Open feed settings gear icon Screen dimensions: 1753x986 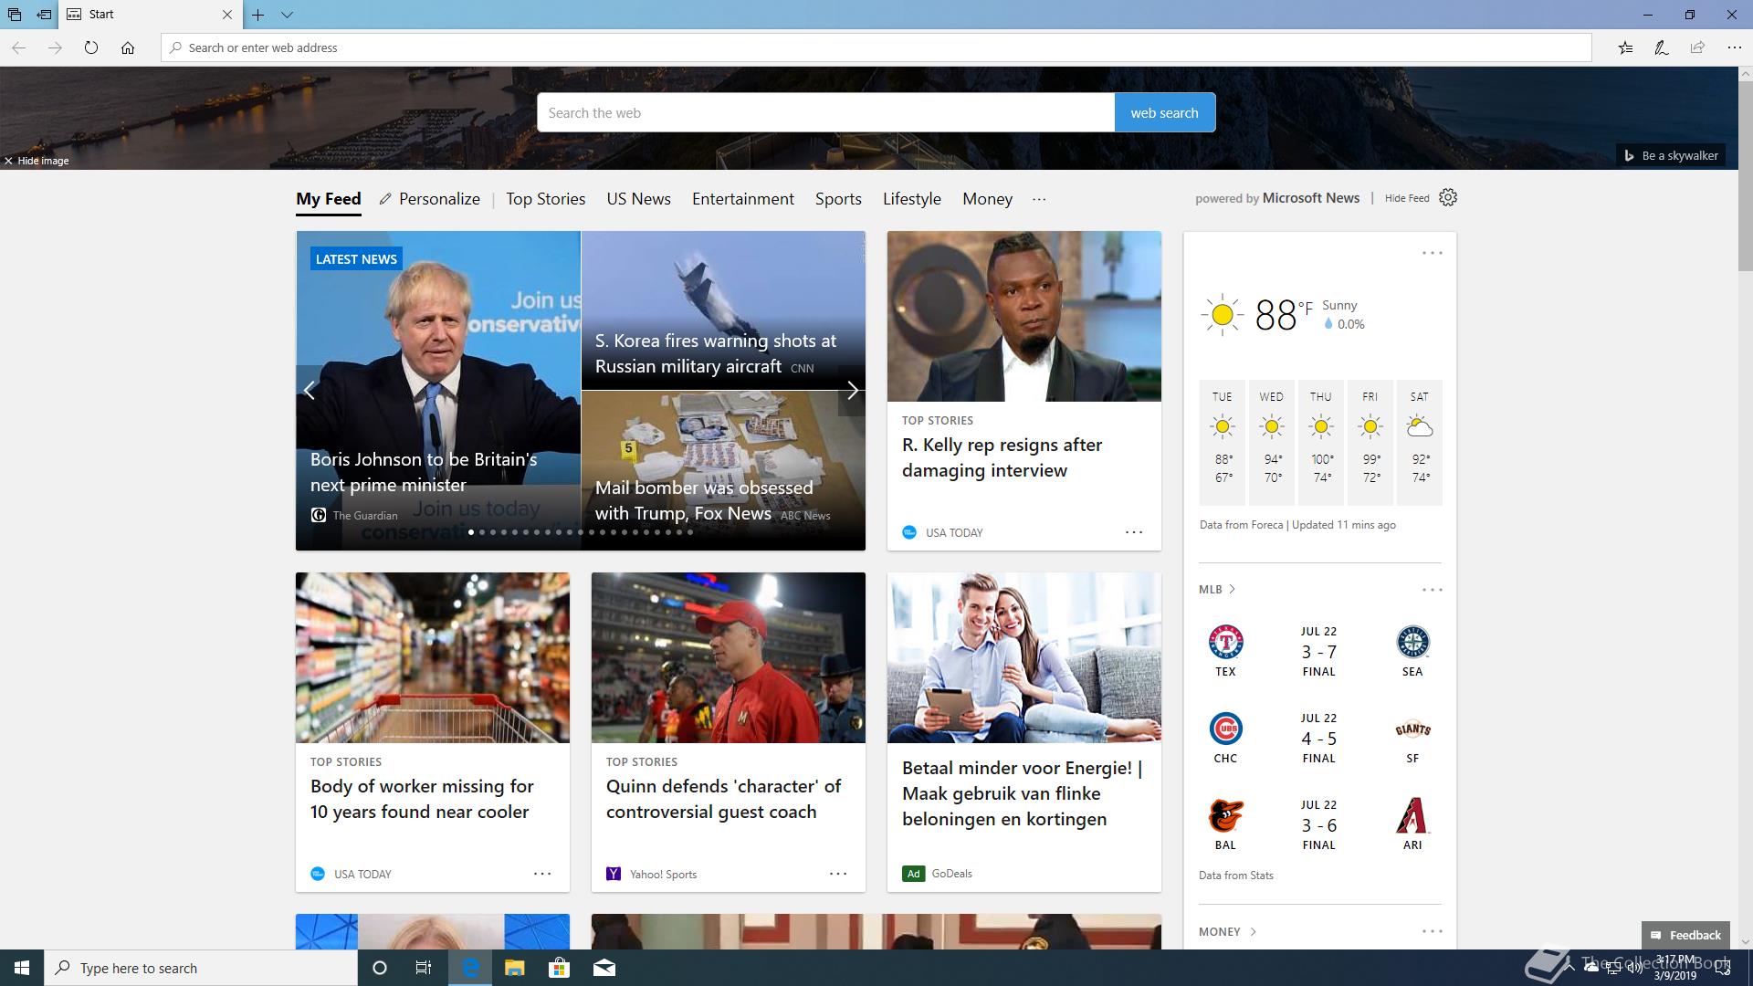[x=1448, y=197]
